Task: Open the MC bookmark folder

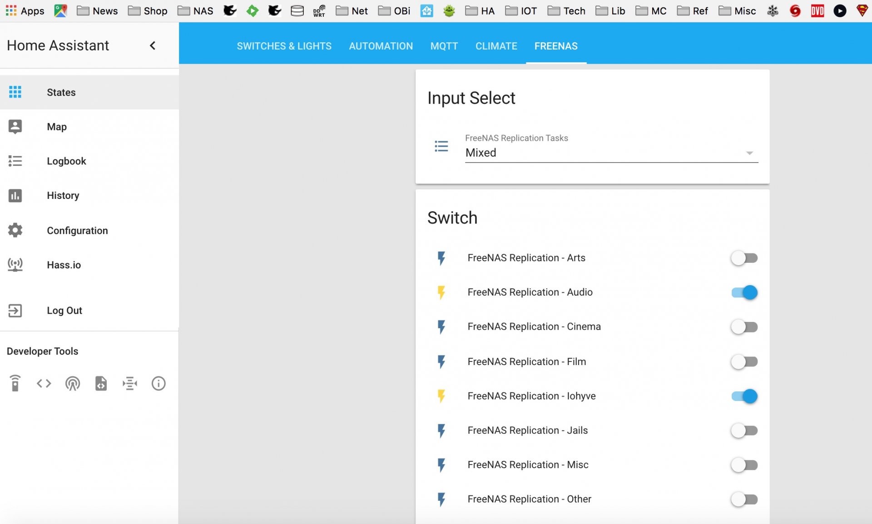Action: coord(651,10)
